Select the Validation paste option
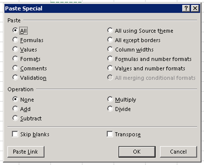The width and height of the screenshot is (204, 165). [15, 78]
